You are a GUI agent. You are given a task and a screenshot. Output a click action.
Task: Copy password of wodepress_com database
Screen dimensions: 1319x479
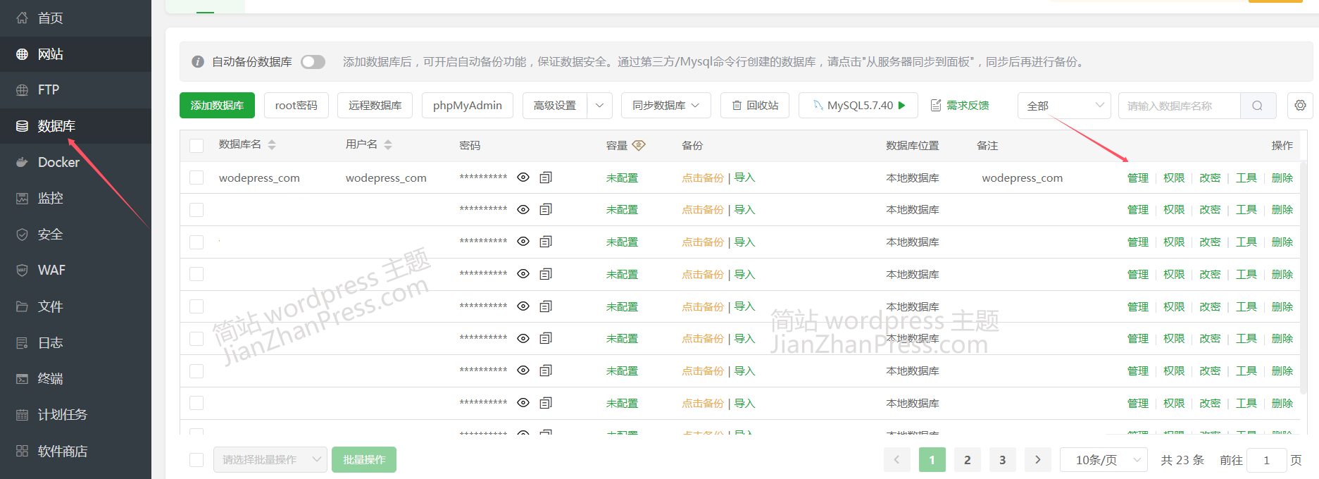pos(546,178)
